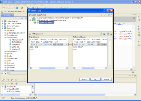Select the ColdFusion9 folder in File view
Image resolution: width=141 pixels, height=101 pixels.
(x=16, y=91)
